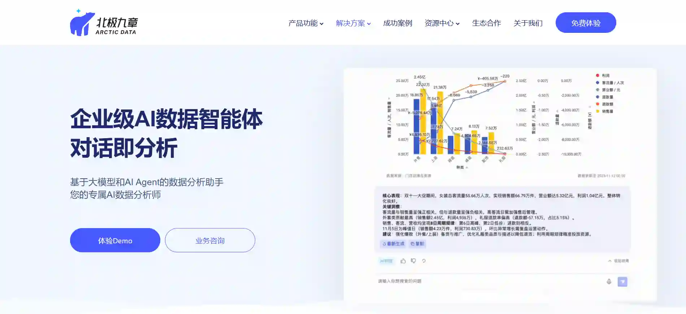Click the 营业额 / 元 legend entry
This screenshot has width=686, height=314.
pyautogui.click(x=608, y=90)
